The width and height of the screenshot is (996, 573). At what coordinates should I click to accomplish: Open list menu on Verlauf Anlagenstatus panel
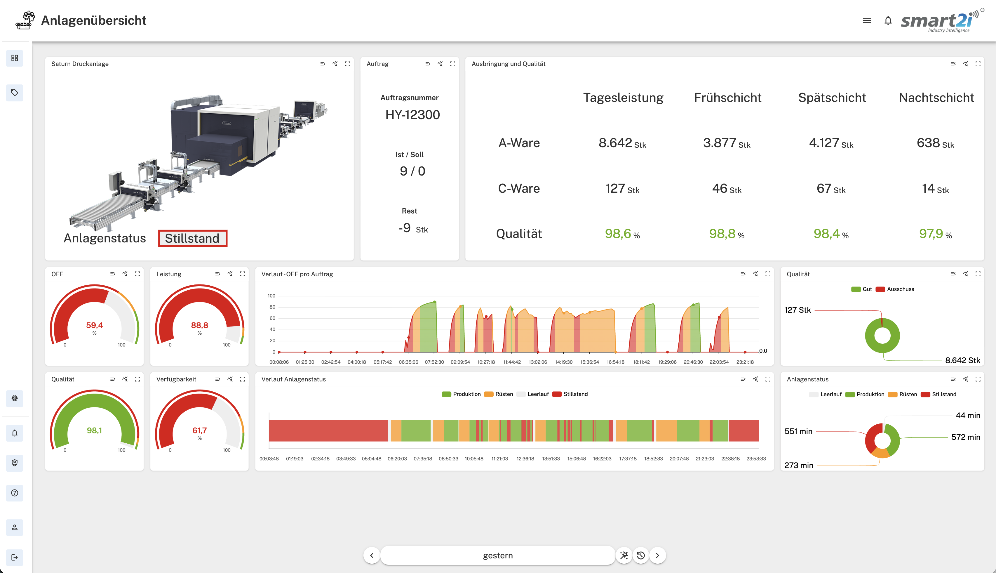click(x=743, y=379)
